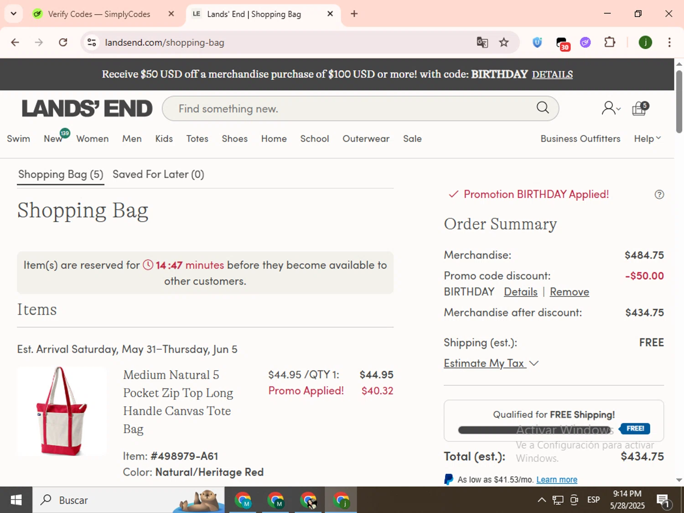
Task: Expand the Help menu
Action: (647, 139)
